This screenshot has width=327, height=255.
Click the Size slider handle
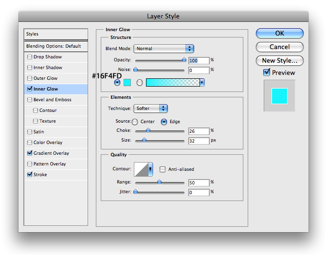(144, 140)
